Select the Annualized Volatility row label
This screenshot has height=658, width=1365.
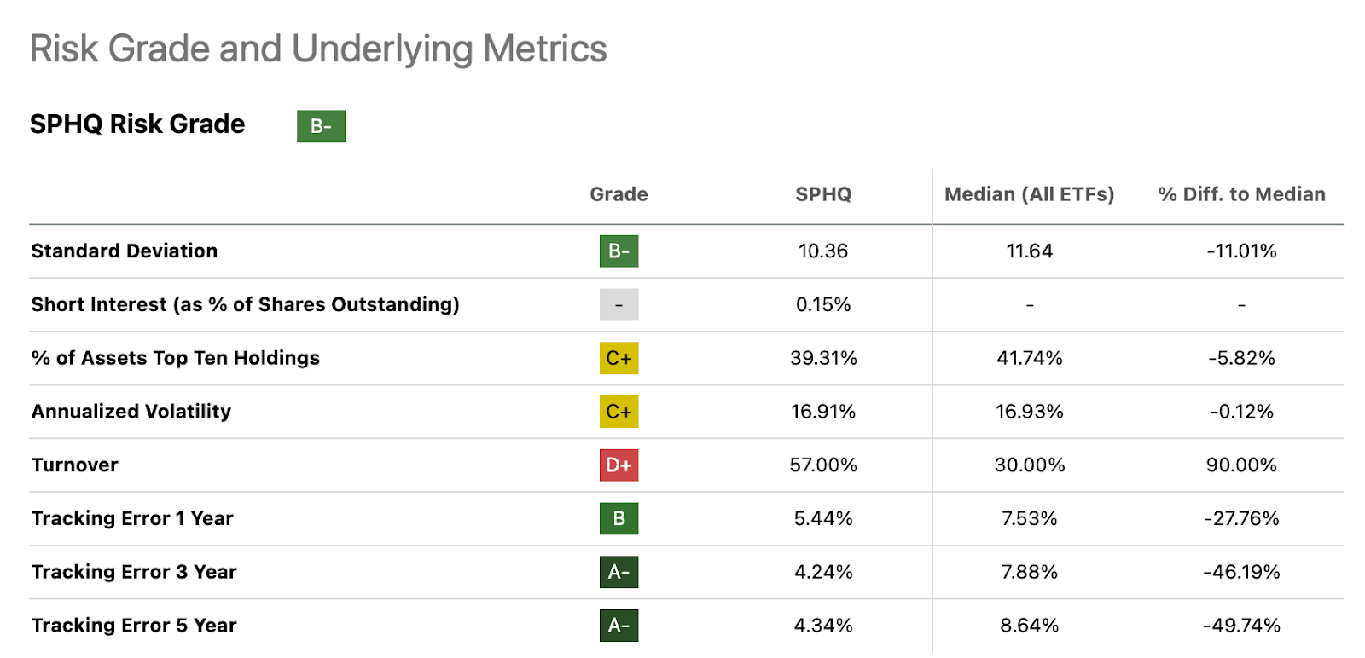[131, 412]
